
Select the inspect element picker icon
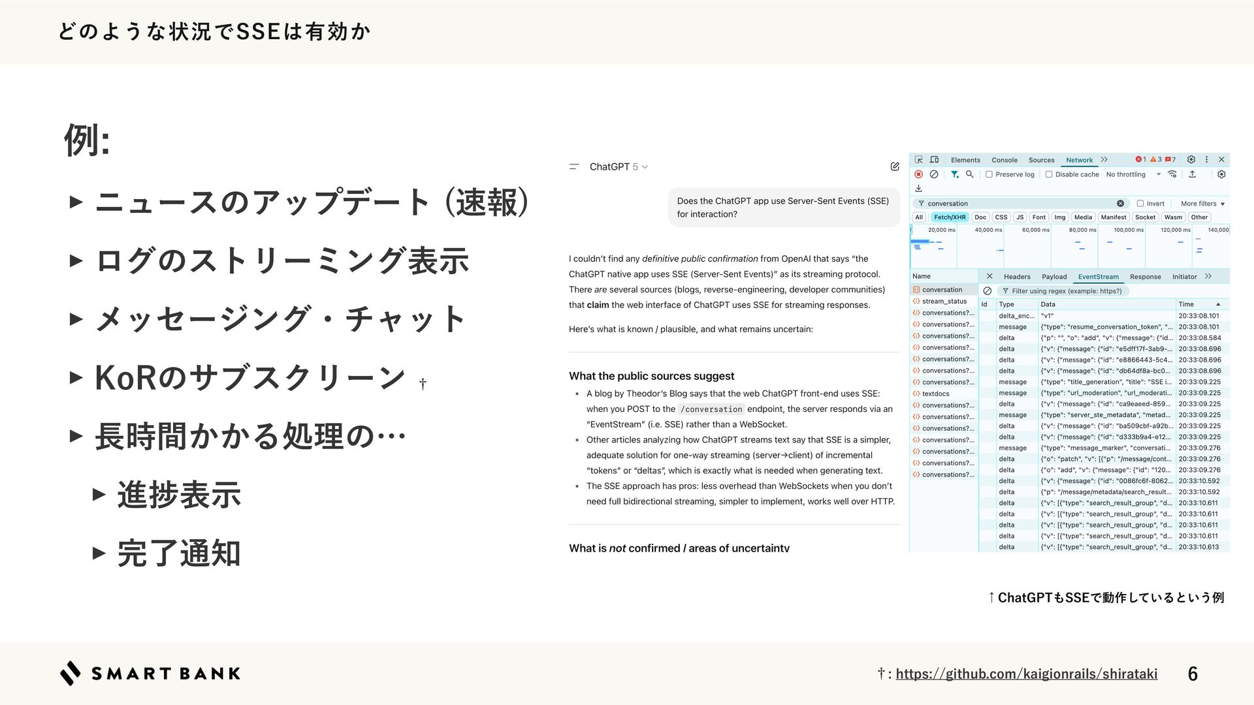918,160
